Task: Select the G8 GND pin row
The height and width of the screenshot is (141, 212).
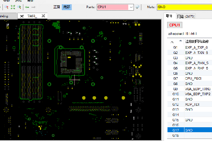Action: tap(189, 84)
